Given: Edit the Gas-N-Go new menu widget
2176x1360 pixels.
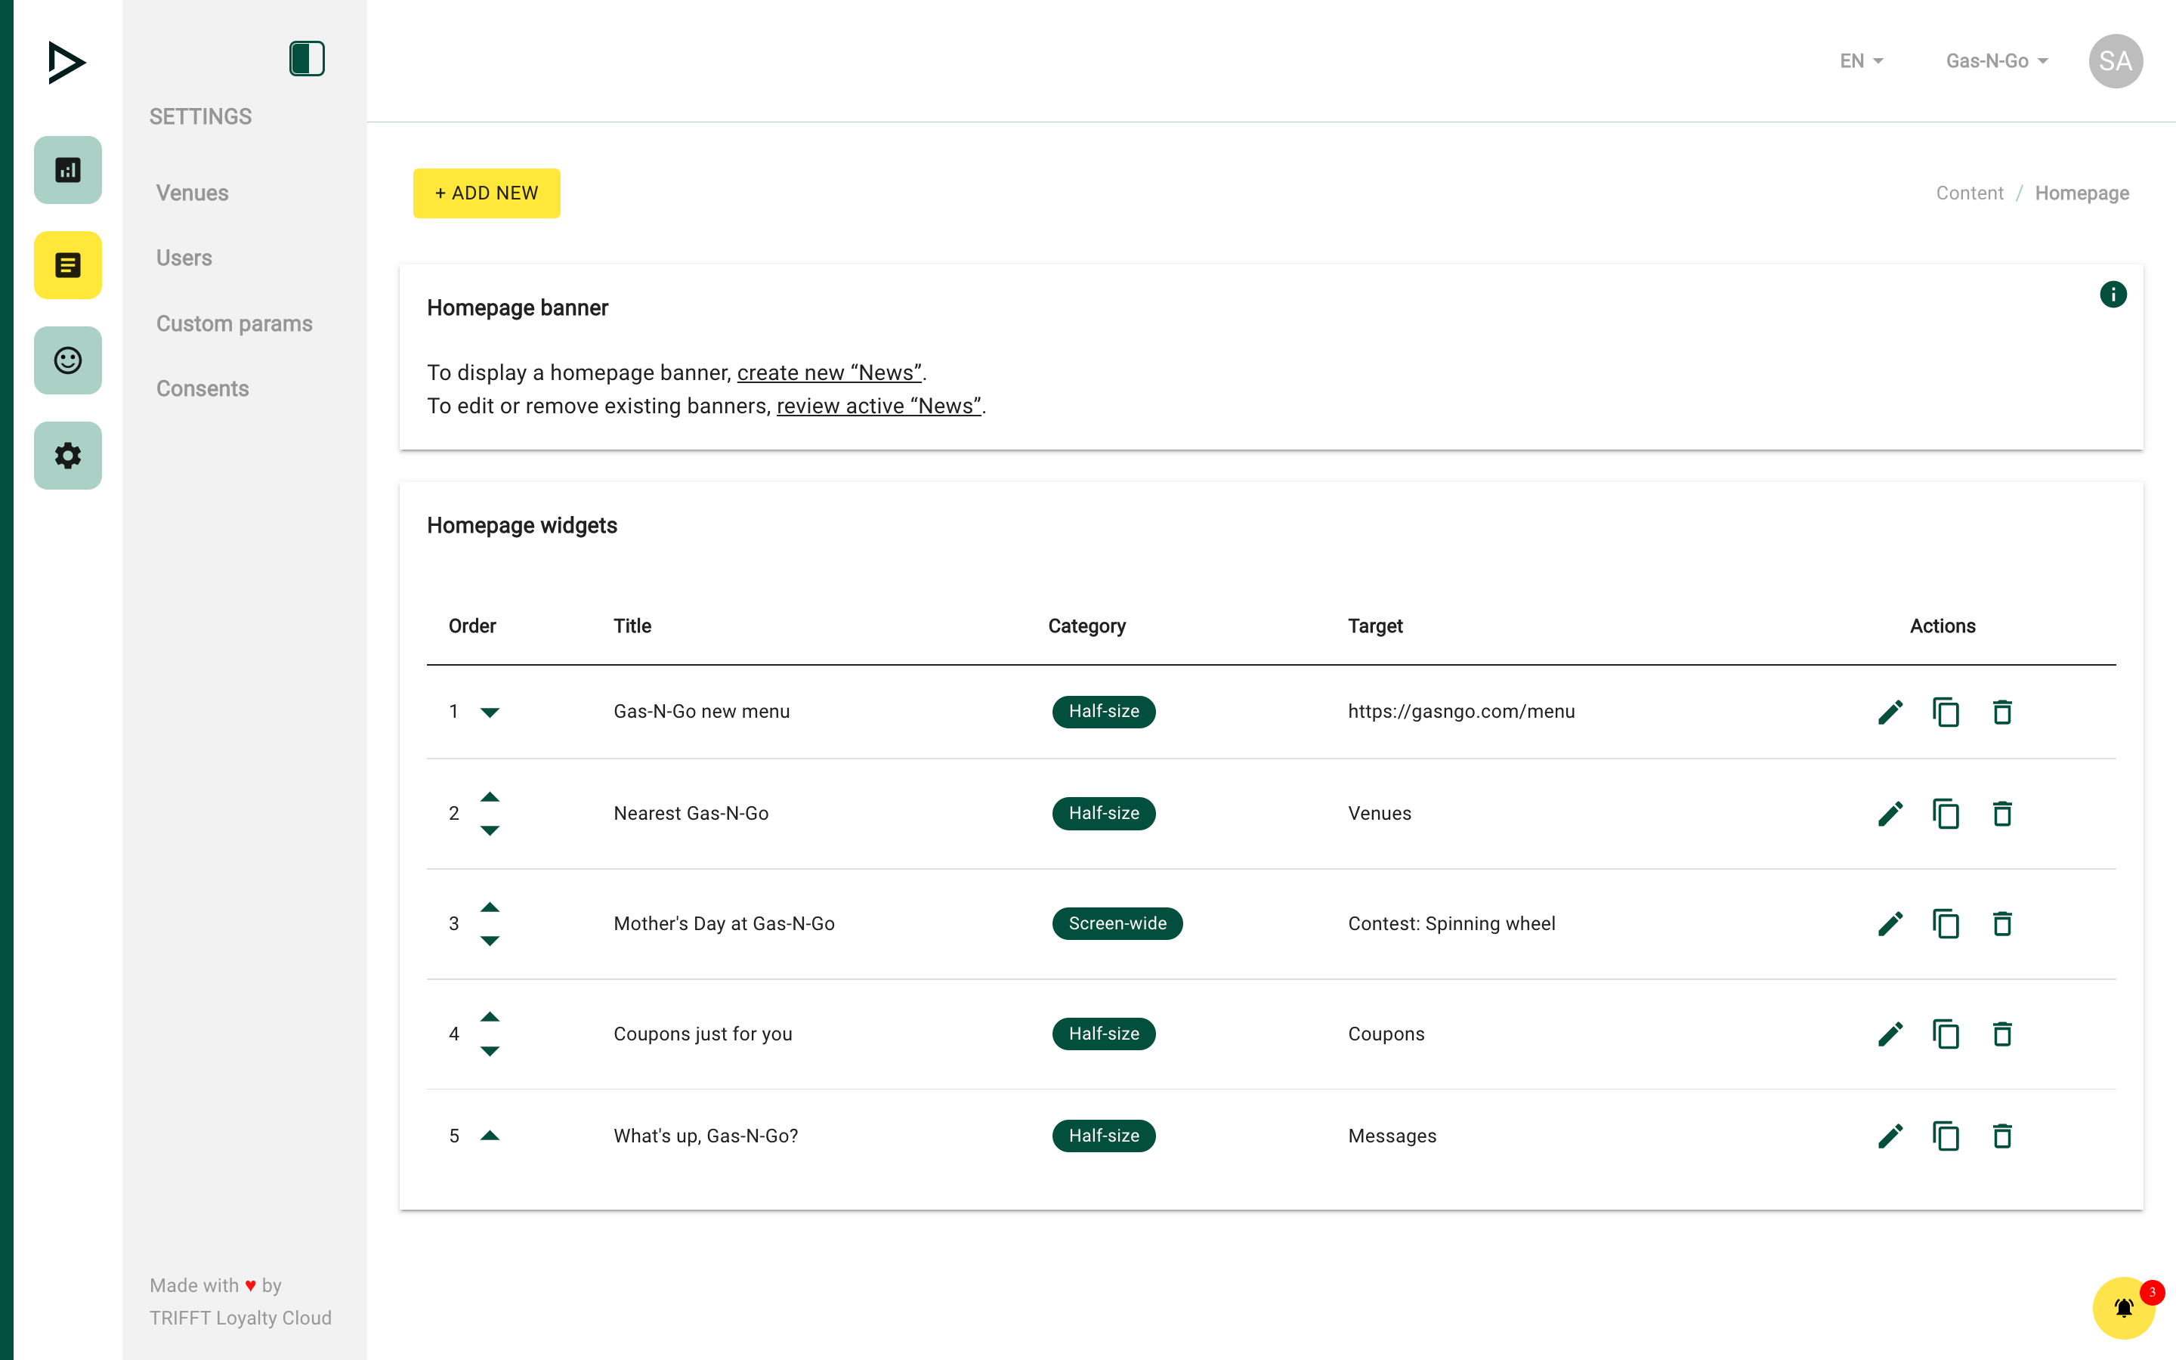Looking at the screenshot, I should click(x=1890, y=712).
